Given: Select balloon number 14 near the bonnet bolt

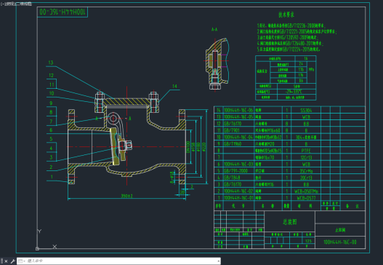Looking at the screenshot, I should (174, 86).
